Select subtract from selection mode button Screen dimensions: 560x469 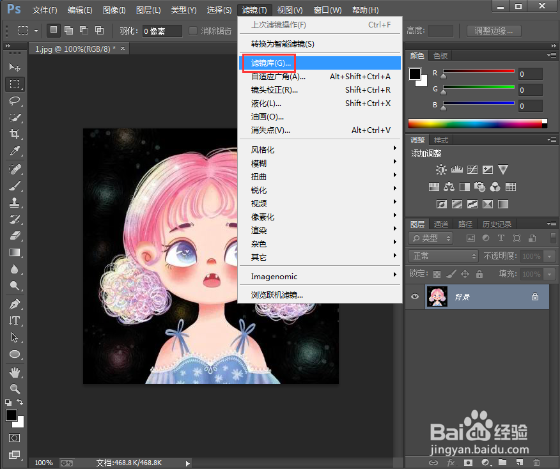(84, 30)
